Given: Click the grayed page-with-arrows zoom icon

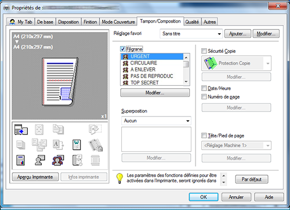Looking at the screenshot, I should click(x=39, y=129).
